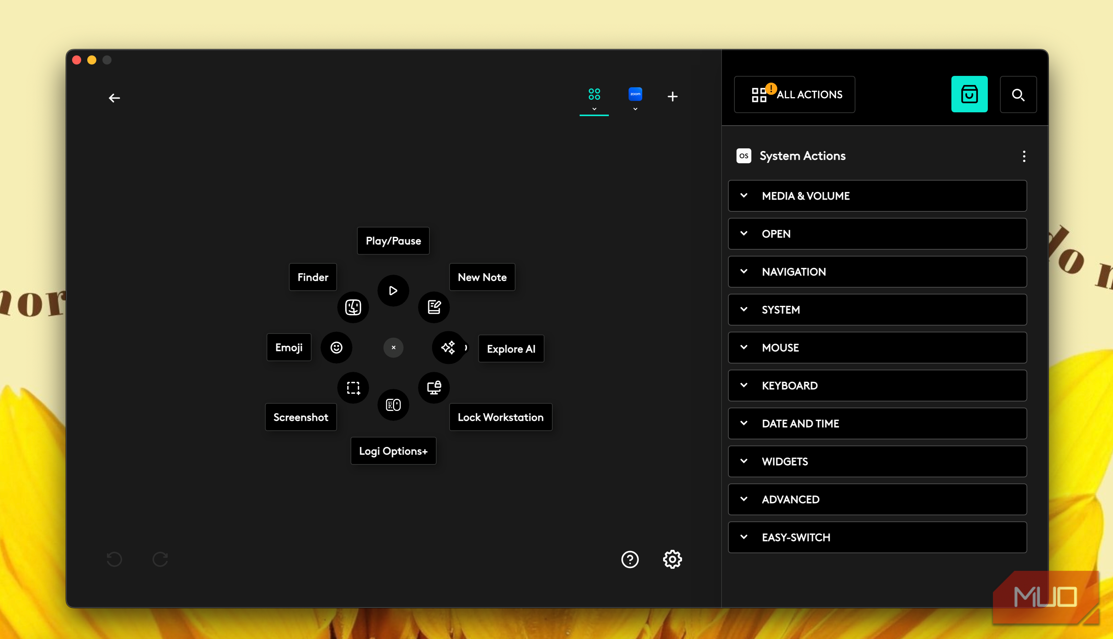Select the New Note ring icon
Viewport: 1113px width, 639px height.
tap(434, 307)
